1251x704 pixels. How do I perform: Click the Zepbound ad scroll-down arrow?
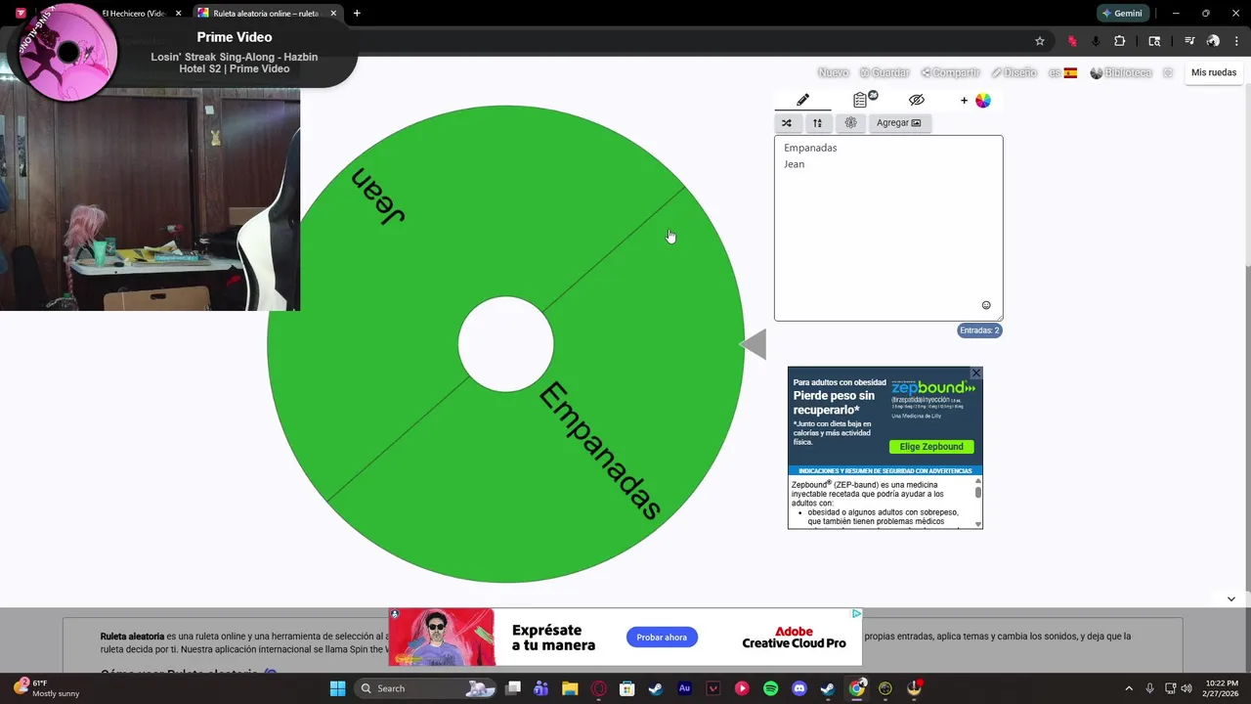[977, 522]
